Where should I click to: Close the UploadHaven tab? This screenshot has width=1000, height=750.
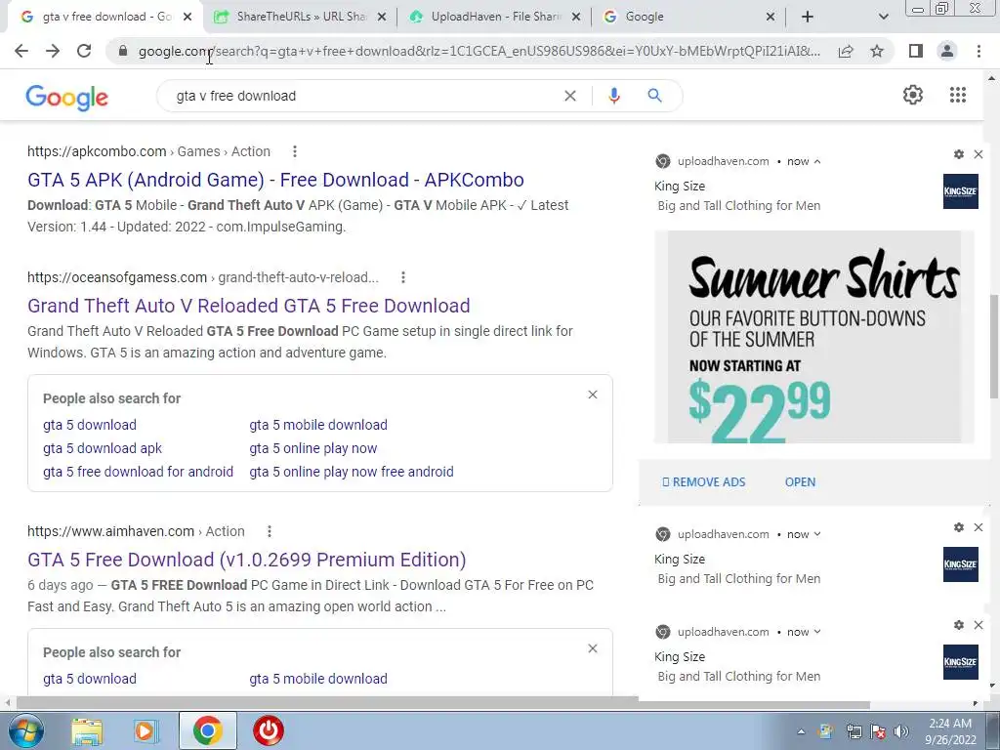click(x=576, y=18)
